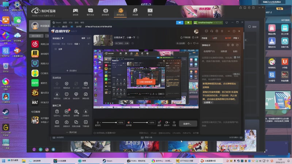Open the 弹幕秀 tool

57,124
